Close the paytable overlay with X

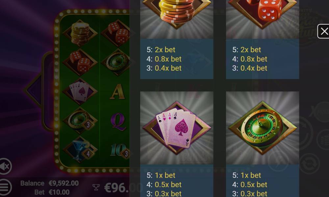[x=323, y=32]
